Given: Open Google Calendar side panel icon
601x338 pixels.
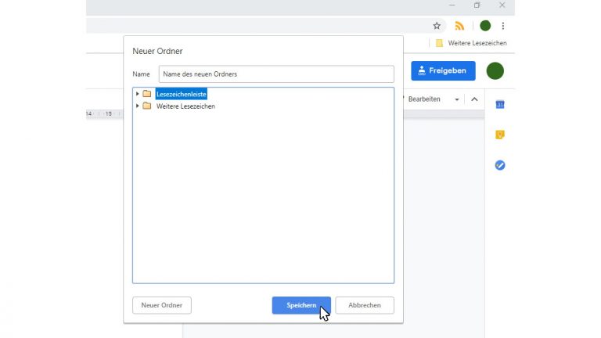Looking at the screenshot, I should 500,105.
